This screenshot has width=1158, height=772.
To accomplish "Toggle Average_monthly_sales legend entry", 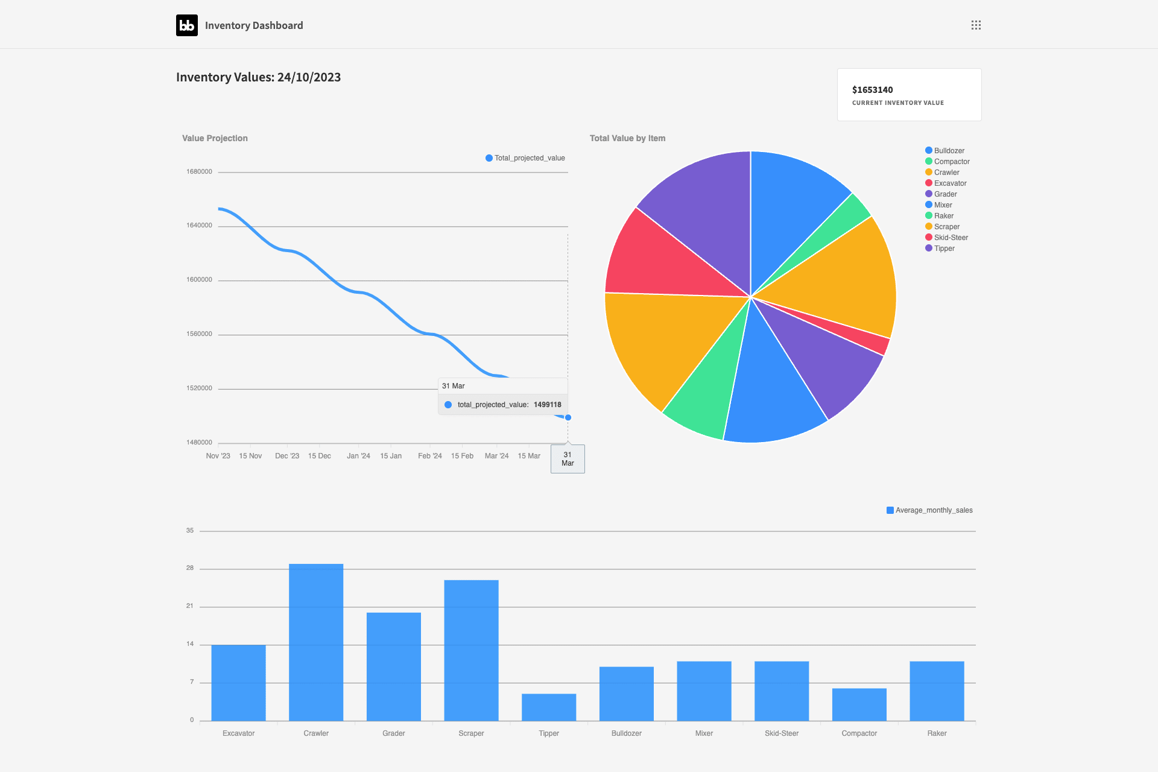I will tap(929, 510).
